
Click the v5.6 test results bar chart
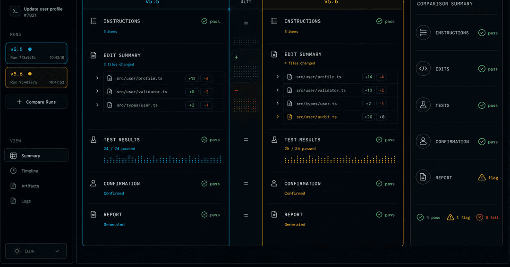[340, 159]
